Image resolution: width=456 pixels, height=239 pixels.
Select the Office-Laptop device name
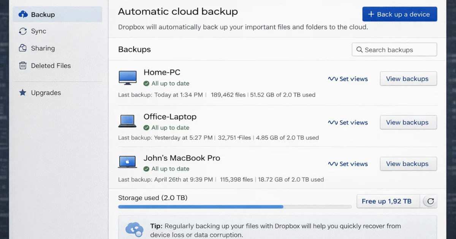click(x=170, y=116)
